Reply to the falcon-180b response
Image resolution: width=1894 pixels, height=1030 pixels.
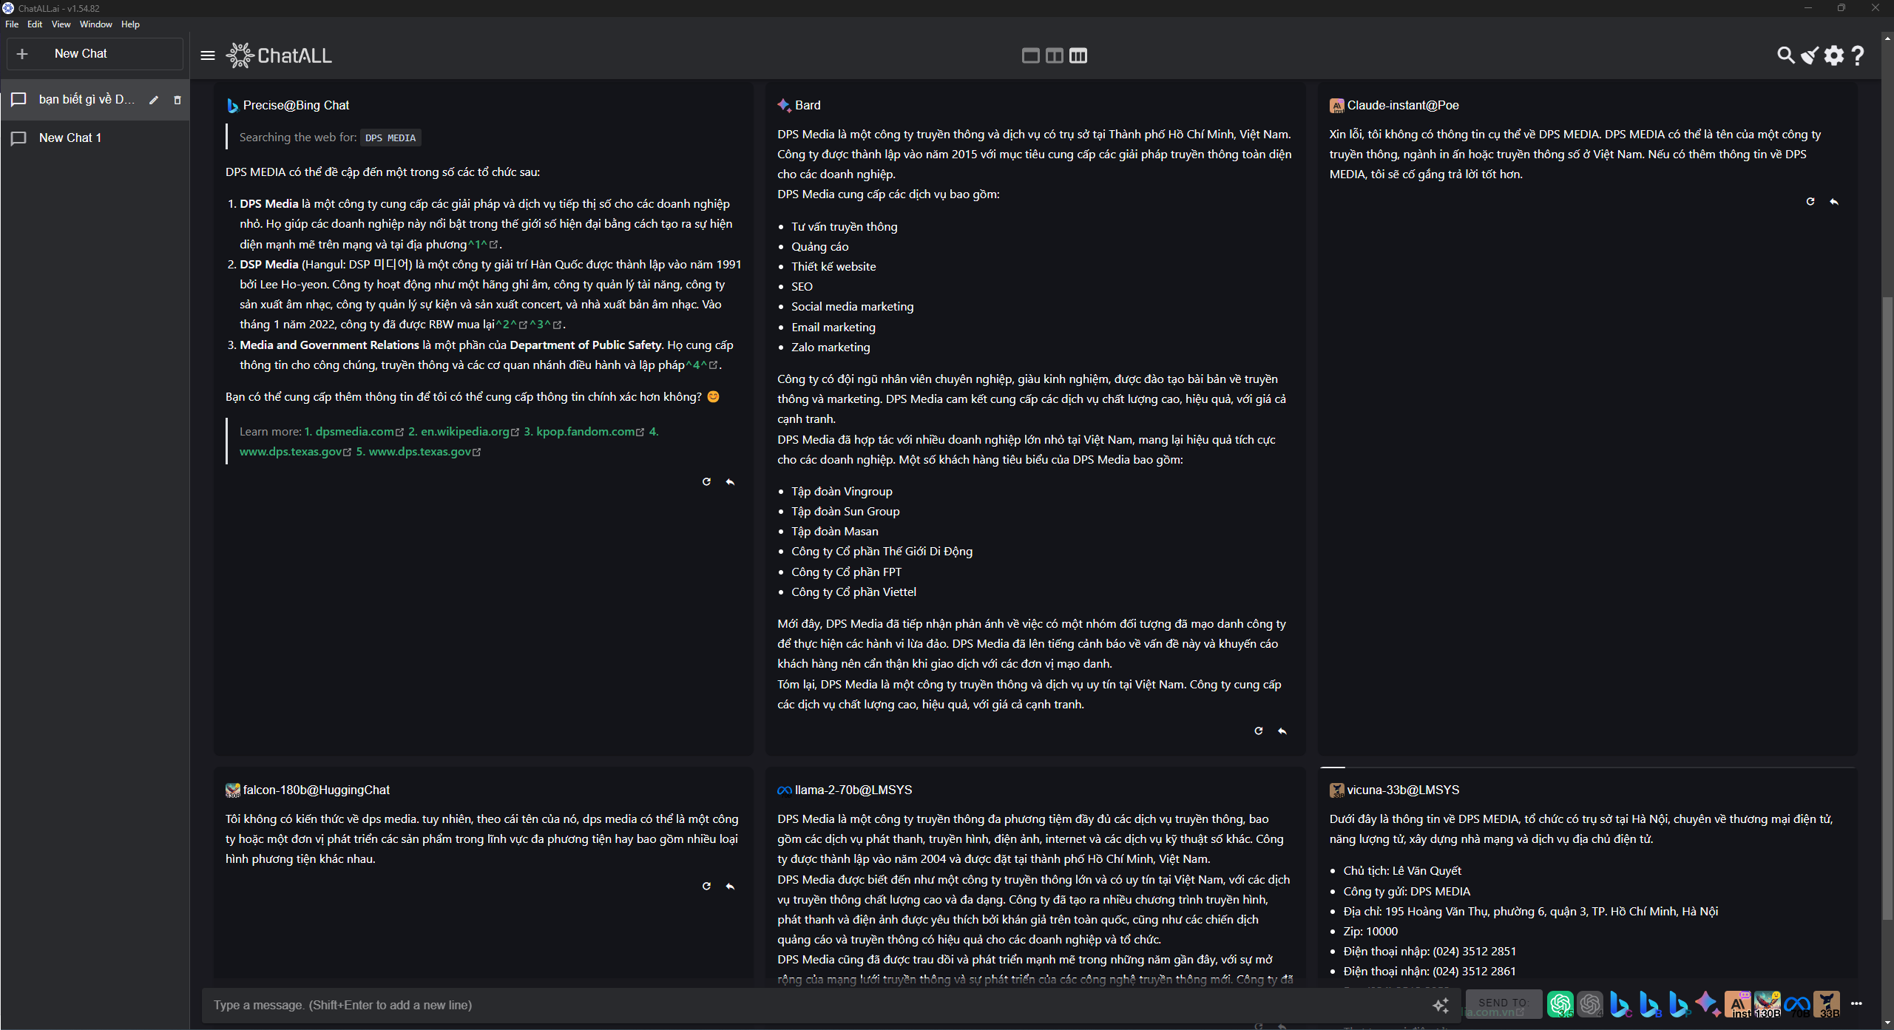[x=730, y=886]
